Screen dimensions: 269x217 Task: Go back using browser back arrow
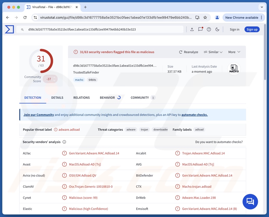(x=8, y=17)
